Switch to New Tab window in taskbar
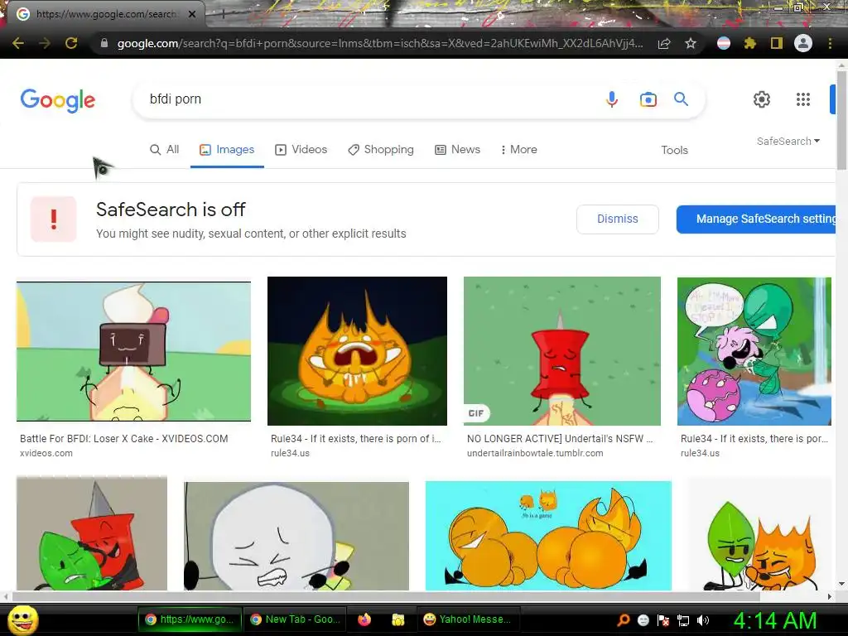The height and width of the screenshot is (636, 848). pyautogui.click(x=295, y=619)
